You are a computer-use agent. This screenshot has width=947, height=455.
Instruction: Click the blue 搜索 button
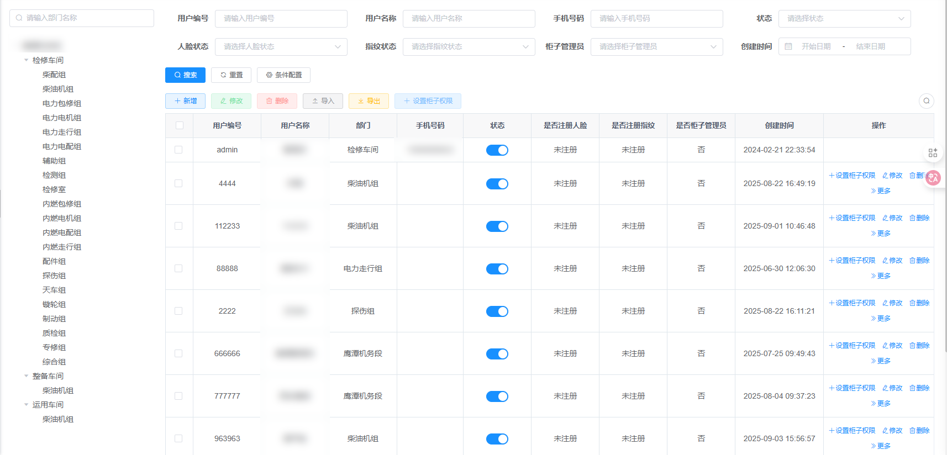185,75
